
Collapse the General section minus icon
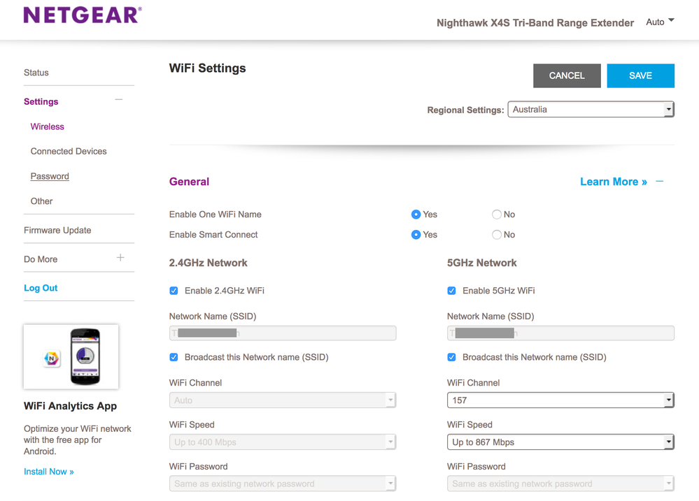coord(660,181)
